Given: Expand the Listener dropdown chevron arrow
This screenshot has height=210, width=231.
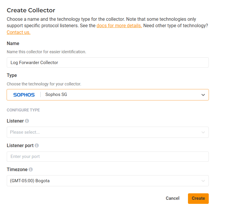Looking at the screenshot, I should (x=203, y=132).
